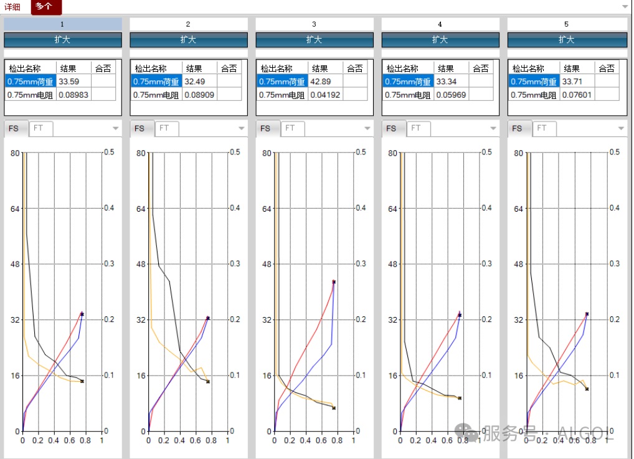Open the FT tab in panel 1
The width and height of the screenshot is (634, 459).
pyautogui.click(x=40, y=128)
